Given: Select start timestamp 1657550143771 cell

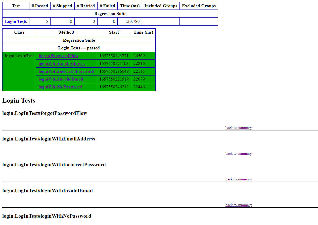Looking at the screenshot, I should 114,56.
